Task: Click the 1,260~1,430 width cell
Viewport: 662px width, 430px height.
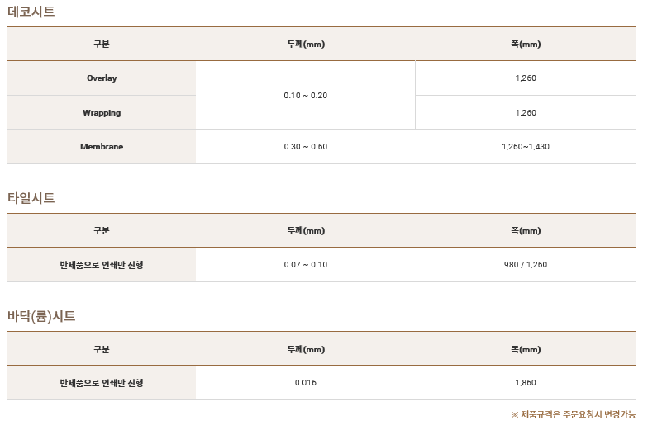Action: tap(526, 146)
